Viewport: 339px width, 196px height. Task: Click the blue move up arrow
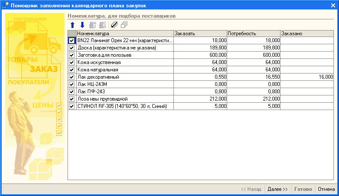pos(72,25)
